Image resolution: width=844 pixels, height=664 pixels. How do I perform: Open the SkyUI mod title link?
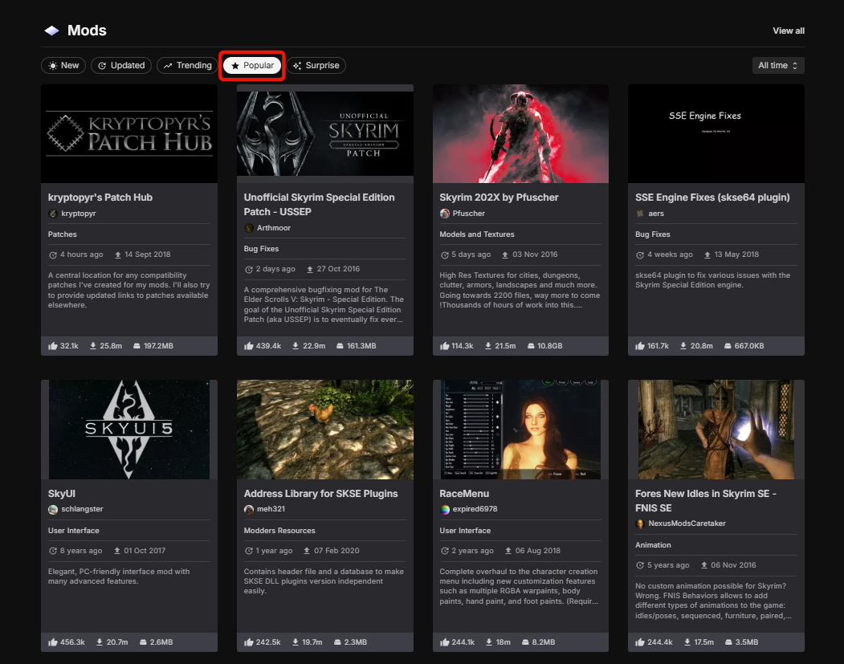click(61, 494)
